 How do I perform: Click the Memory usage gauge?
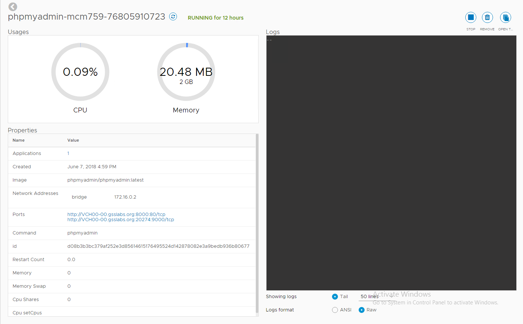coord(186,72)
